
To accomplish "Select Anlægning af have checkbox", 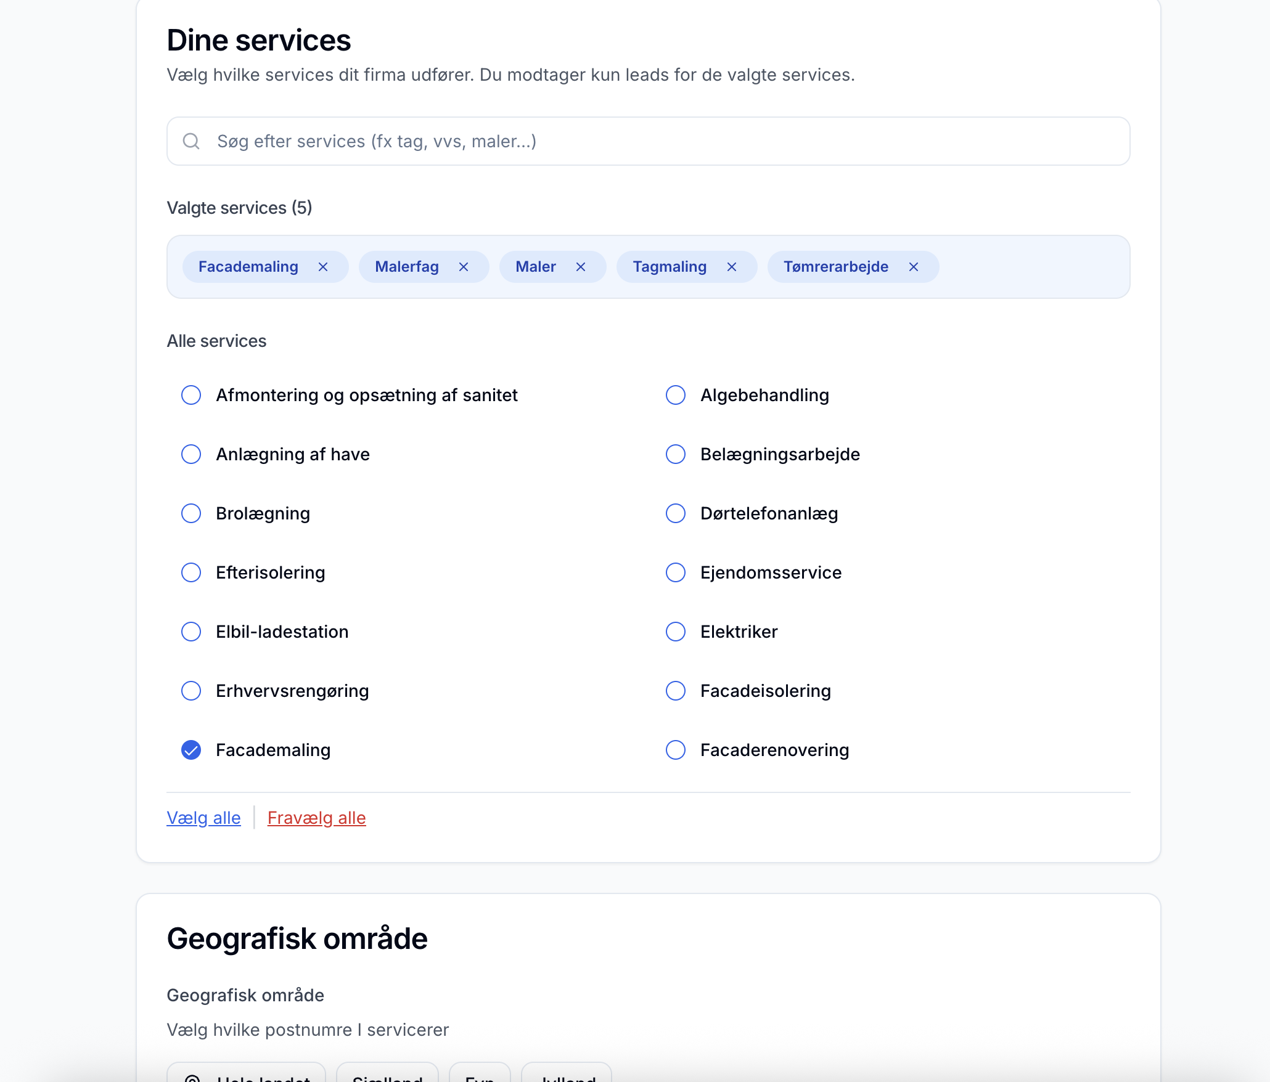I will coord(191,454).
